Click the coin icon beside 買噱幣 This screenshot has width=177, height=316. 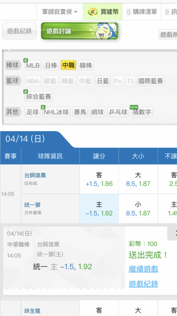tap(93, 12)
